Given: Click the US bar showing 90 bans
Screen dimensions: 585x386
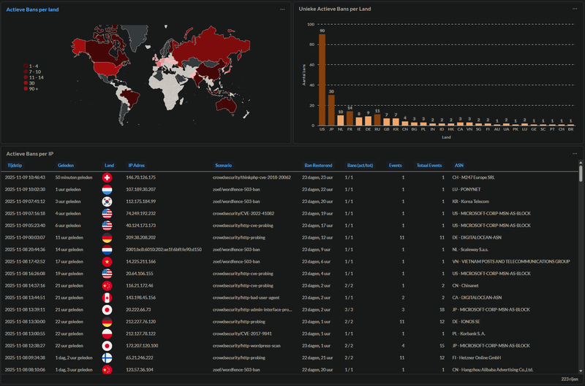Looking at the screenshot, I should click(322, 80).
